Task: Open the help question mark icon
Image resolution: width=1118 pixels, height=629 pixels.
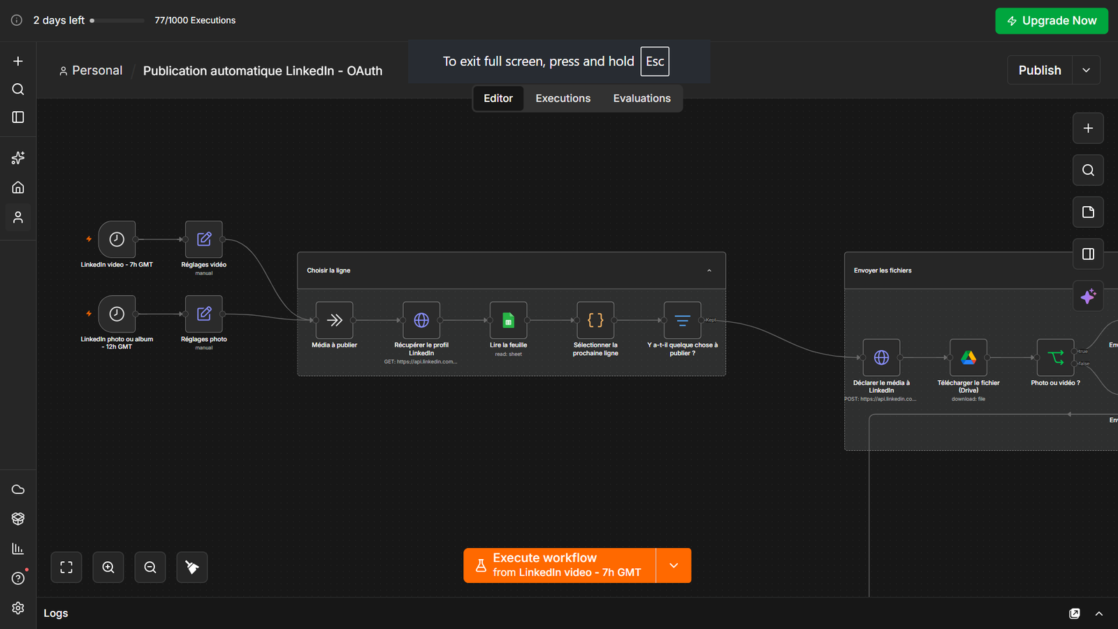Action: (18, 578)
